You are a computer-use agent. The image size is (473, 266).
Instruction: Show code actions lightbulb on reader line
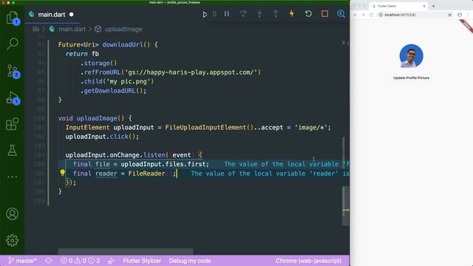(62, 173)
